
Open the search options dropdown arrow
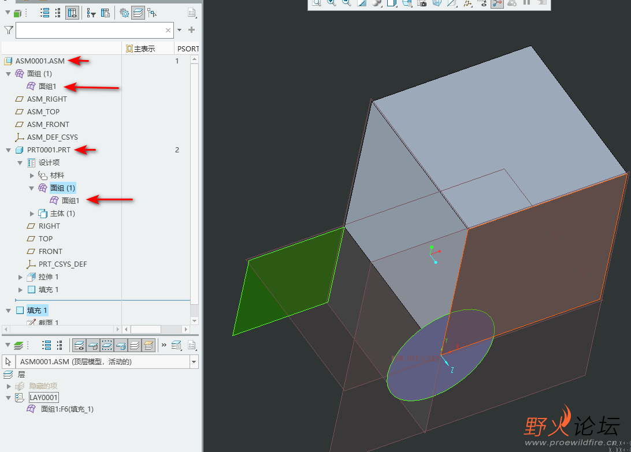click(x=180, y=30)
